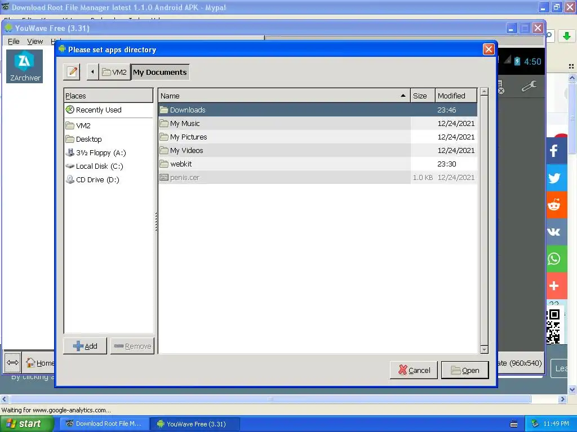Sort by Modified column header

[x=456, y=96]
